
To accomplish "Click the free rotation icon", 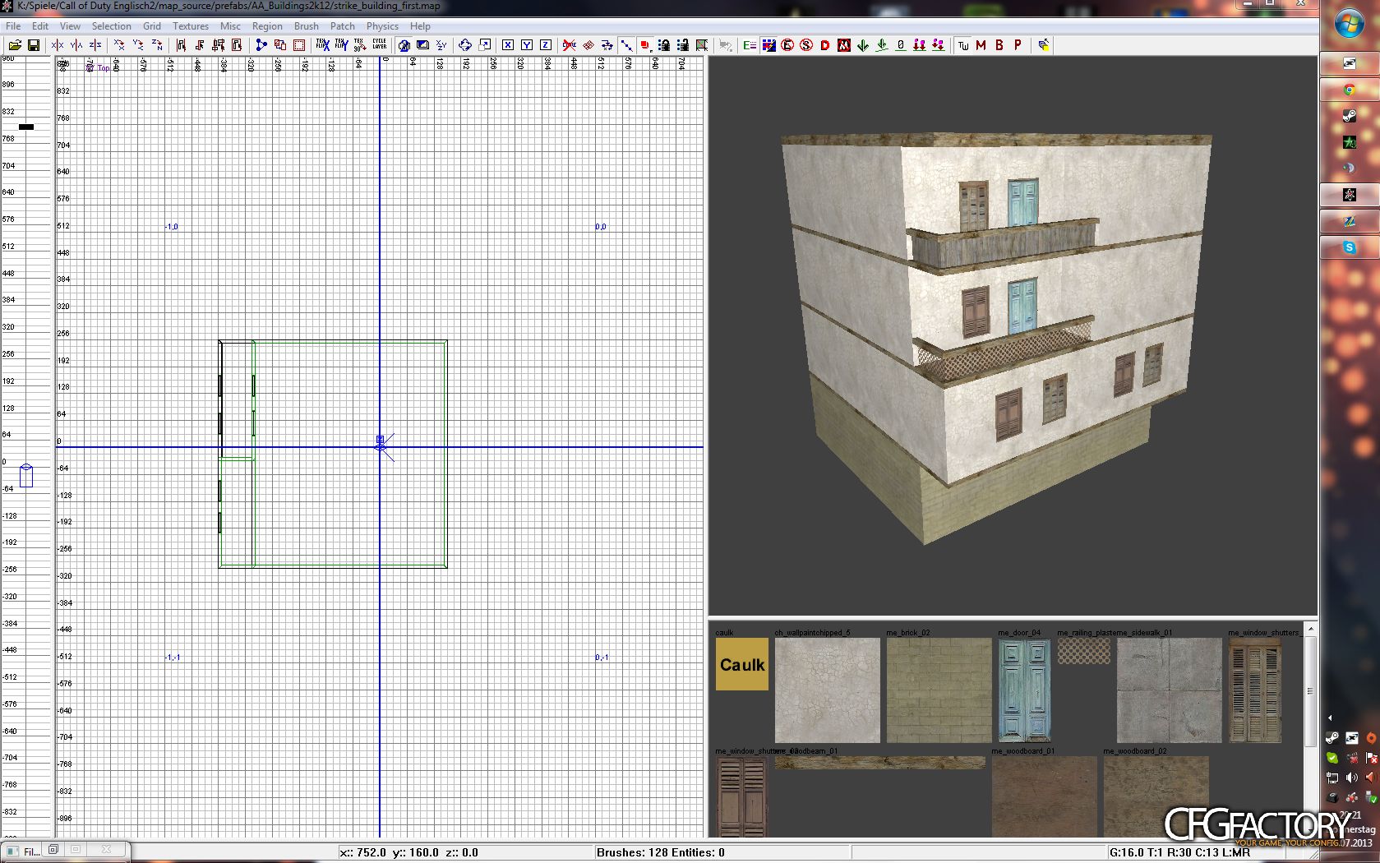I will pos(465,45).
